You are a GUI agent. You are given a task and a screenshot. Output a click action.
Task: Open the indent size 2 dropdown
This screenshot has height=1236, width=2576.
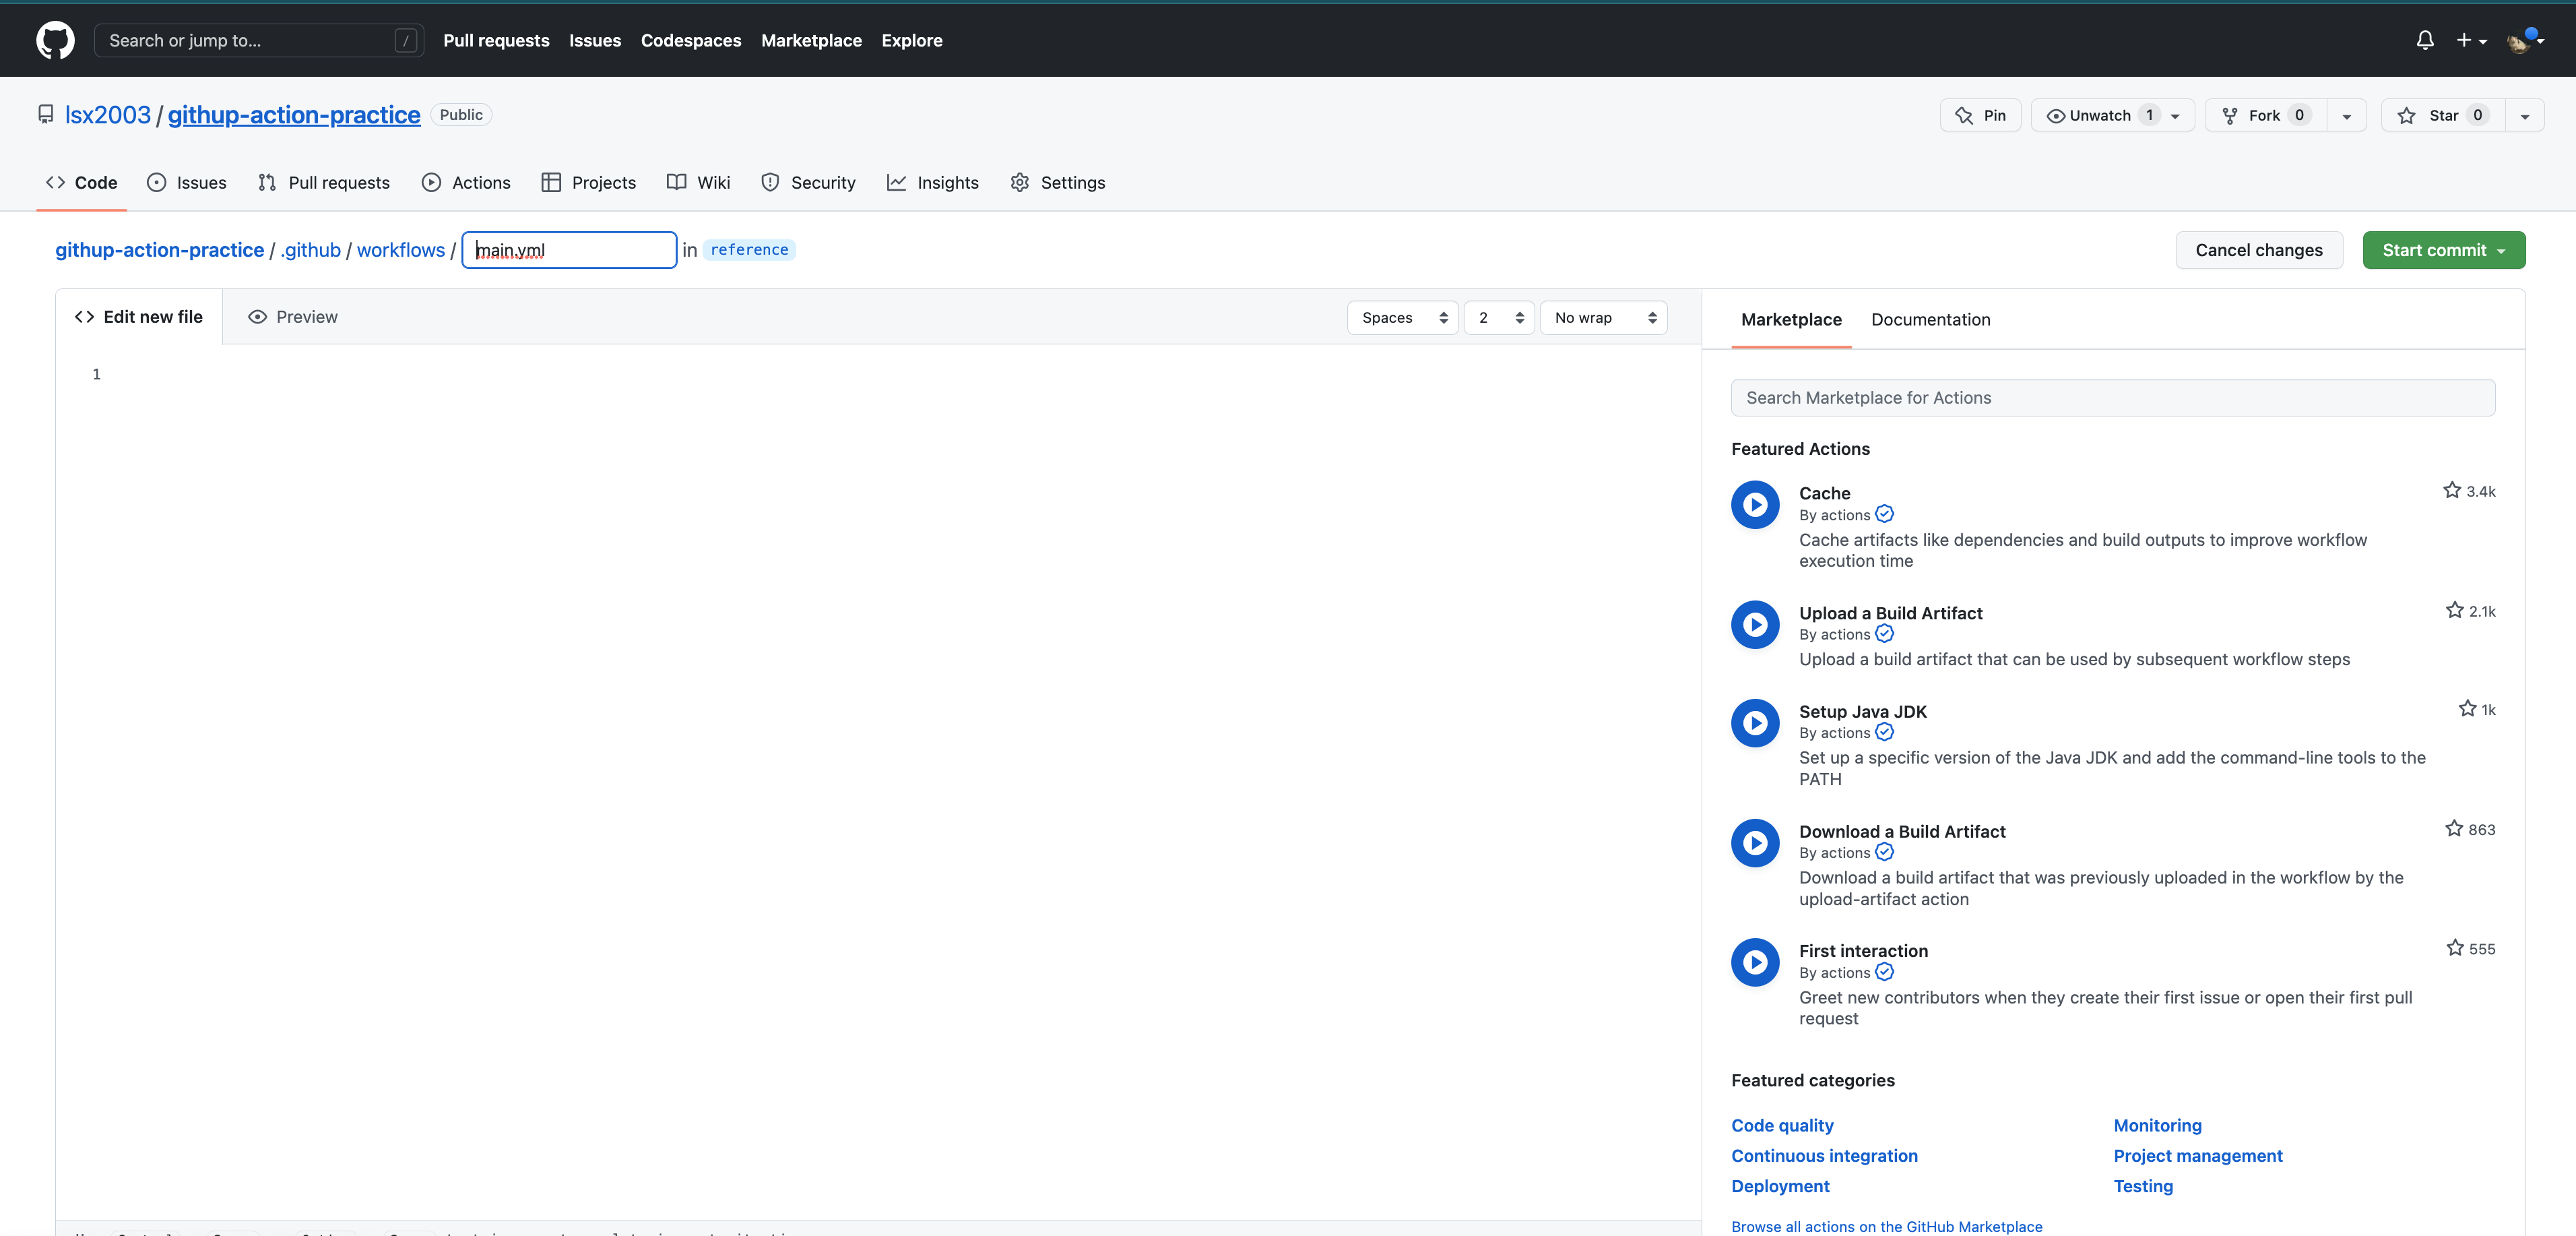[1498, 317]
